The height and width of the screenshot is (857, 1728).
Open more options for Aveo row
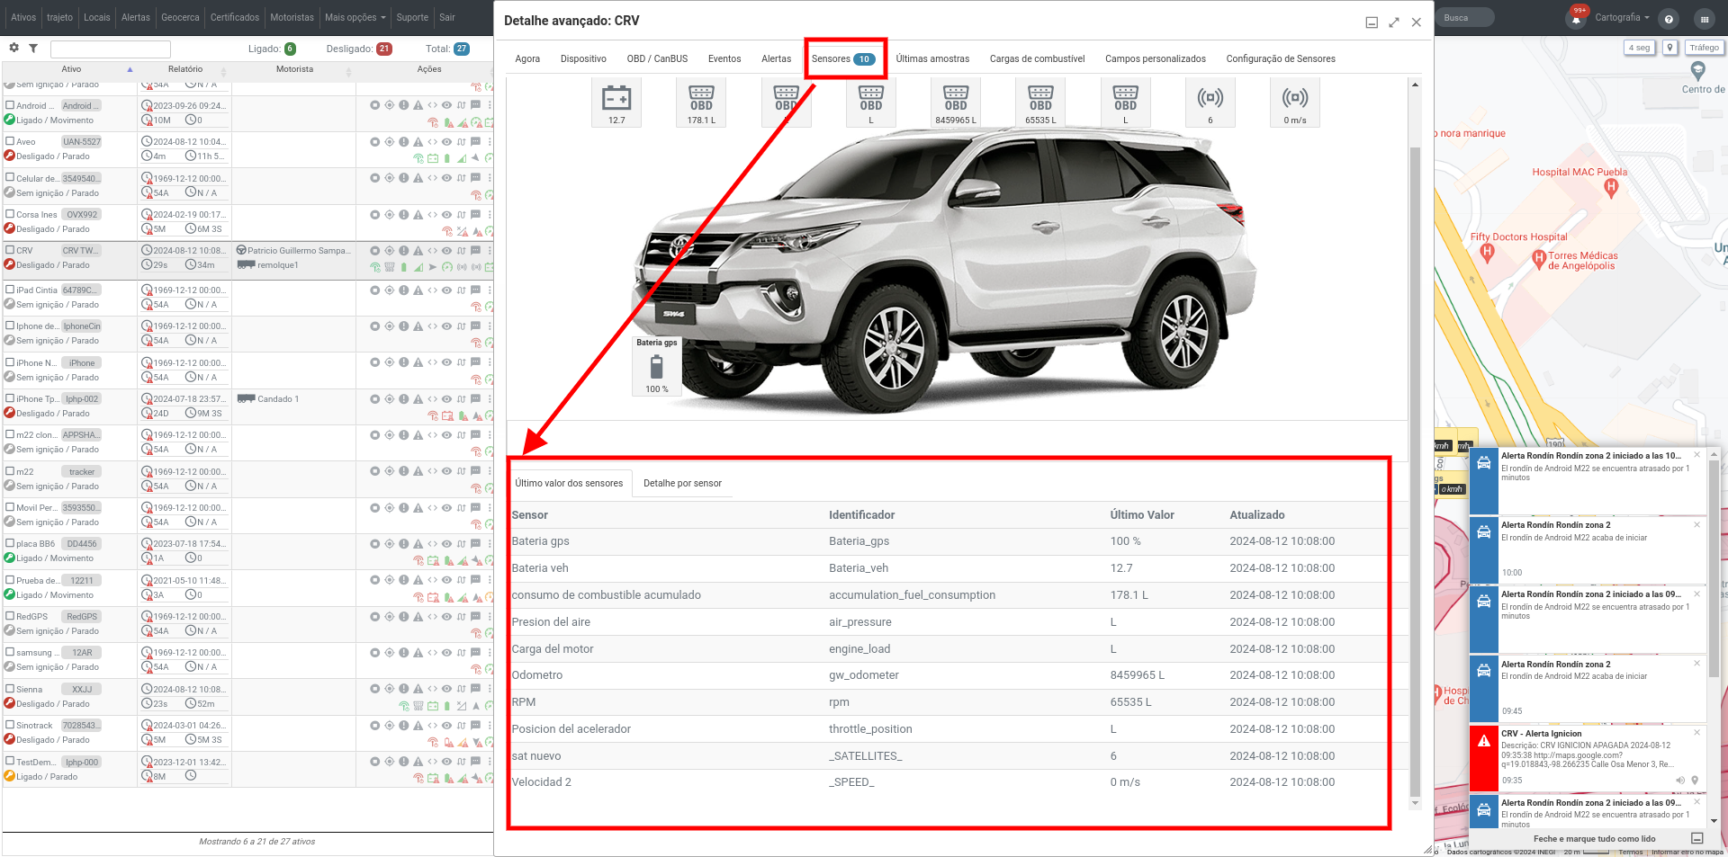[490, 141]
